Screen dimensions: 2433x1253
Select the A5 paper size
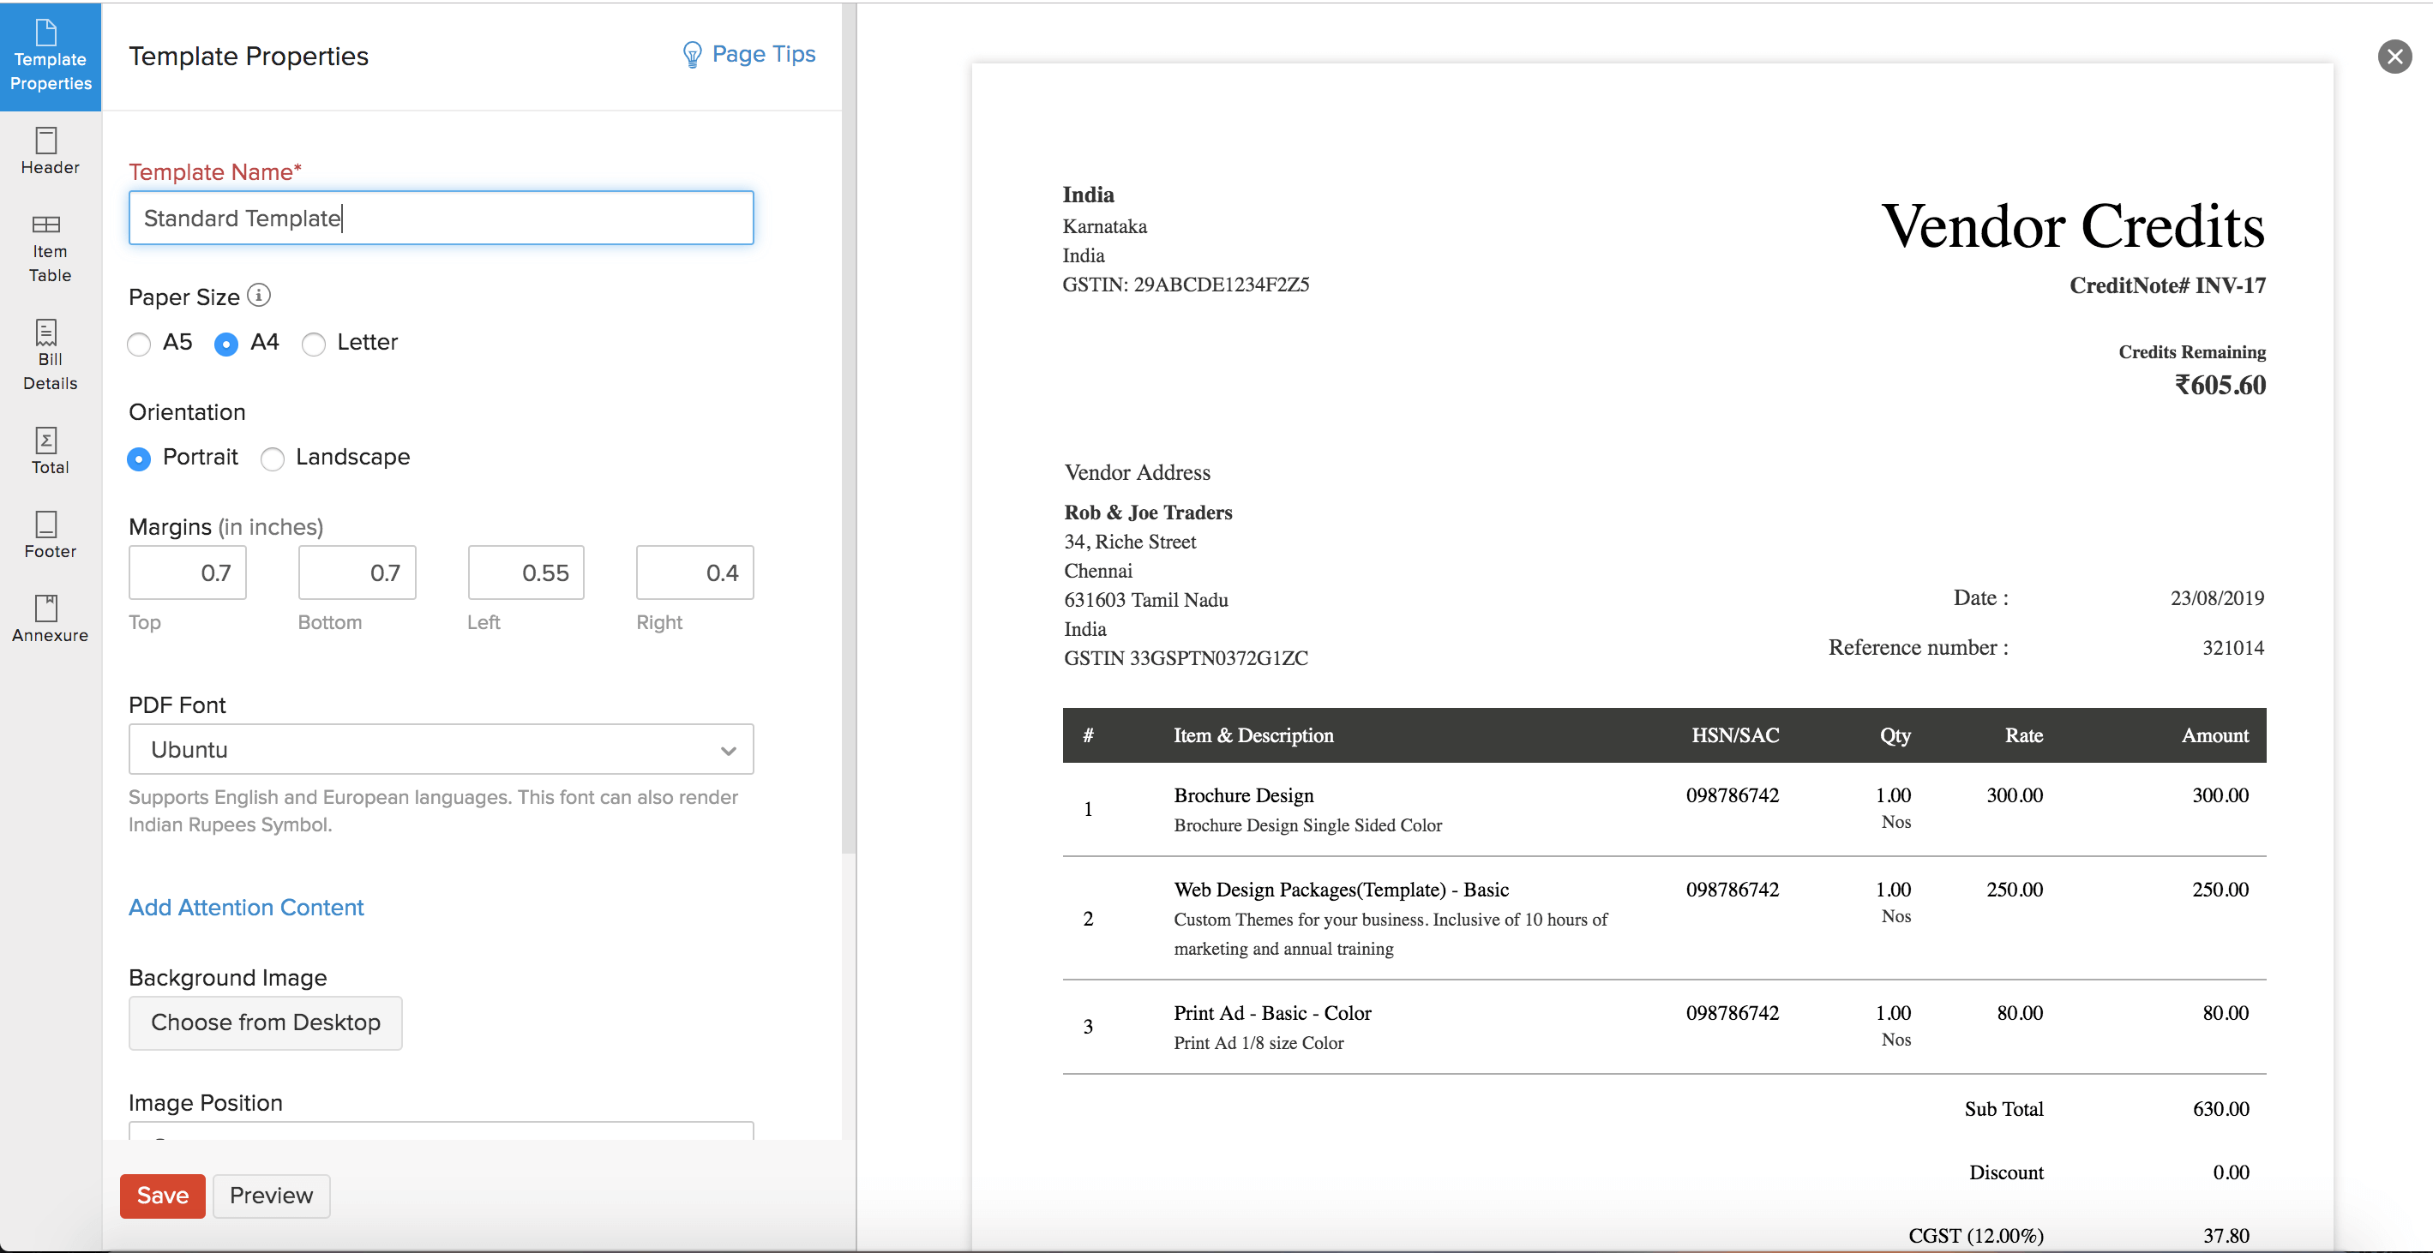coord(139,344)
